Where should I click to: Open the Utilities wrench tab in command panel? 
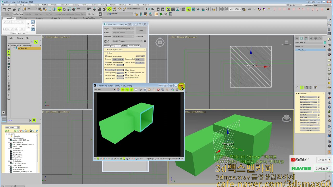(x=321, y=38)
